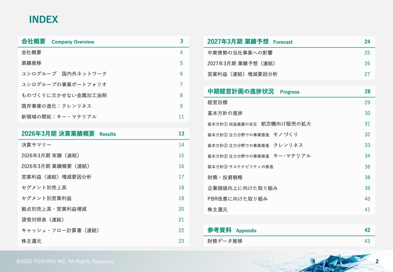Open 中東情勢の当社事業への影響 entry
This screenshot has width=393, height=272.
point(289,53)
